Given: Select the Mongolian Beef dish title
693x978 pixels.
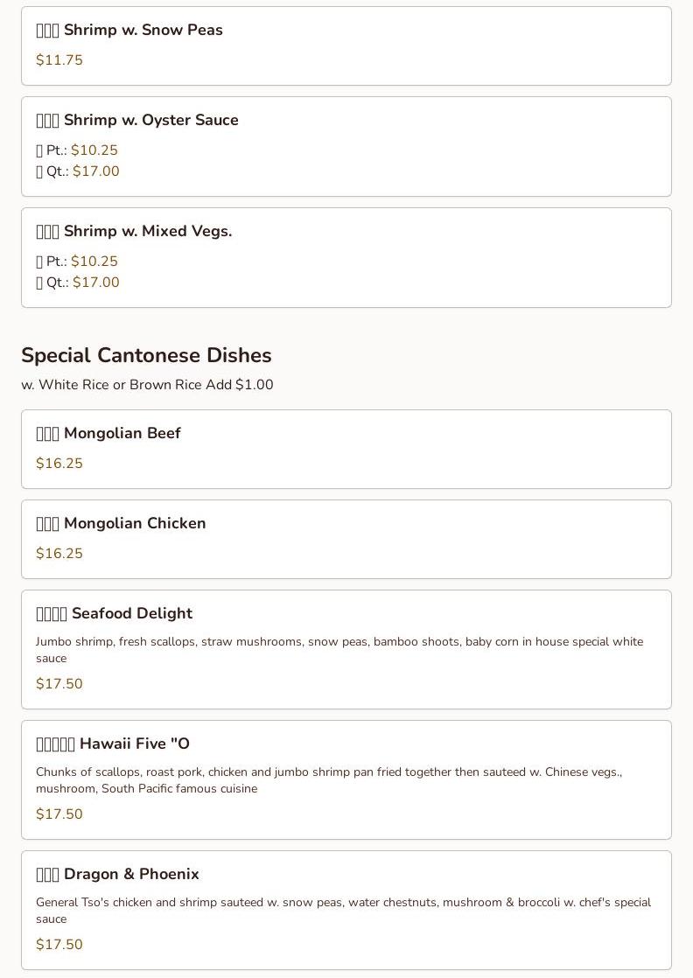Looking at the screenshot, I should tap(108, 433).
